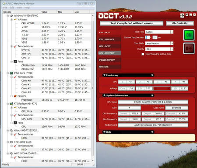This screenshot has width=197, height=168.
Task: Collapse the Help section round button
Action: coord(152,132)
